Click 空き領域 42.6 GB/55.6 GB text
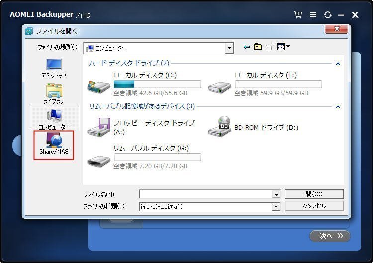373x263 pixels. coord(150,93)
